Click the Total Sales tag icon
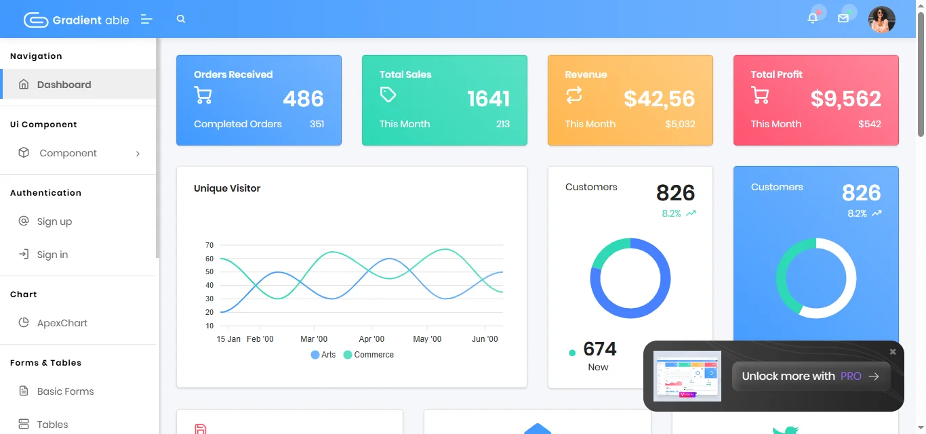926x434 pixels. click(388, 95)
